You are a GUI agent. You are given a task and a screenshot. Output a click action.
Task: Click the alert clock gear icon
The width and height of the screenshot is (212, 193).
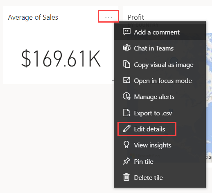[126, 96]
